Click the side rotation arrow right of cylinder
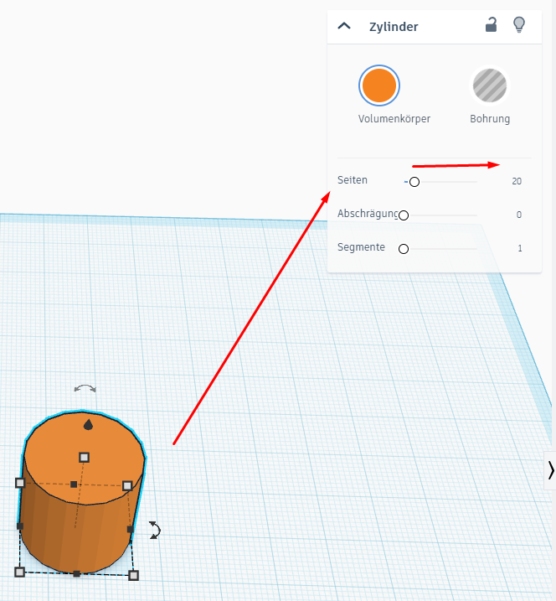Viewport: 556px width, 601px height. click(x=155, y=530)
